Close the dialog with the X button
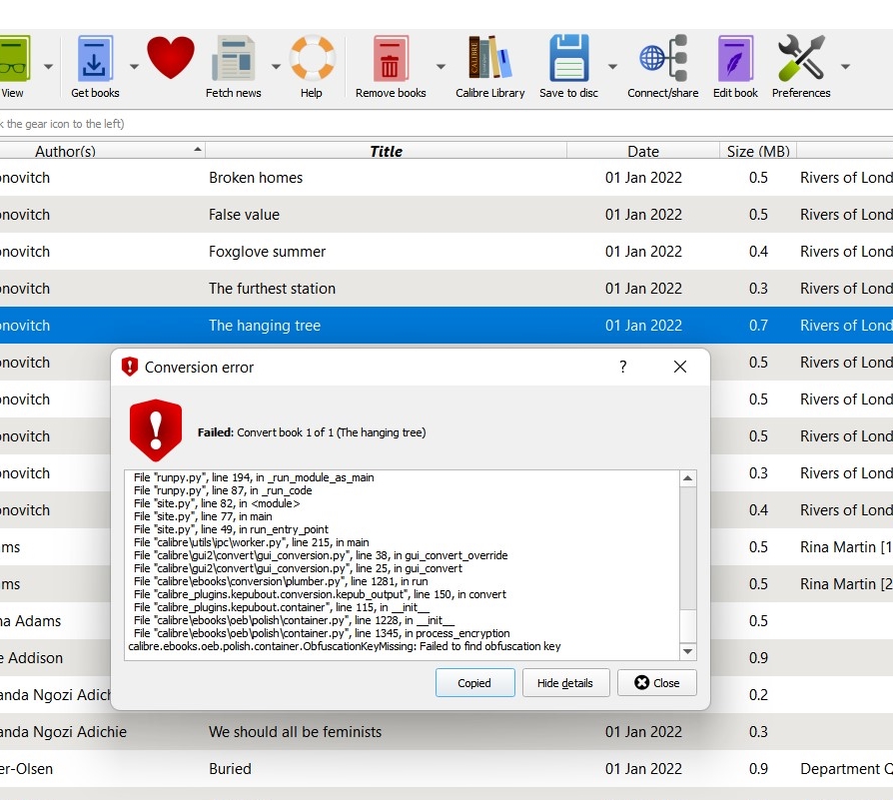The image size is (893, 800). [x=680, y=367]
